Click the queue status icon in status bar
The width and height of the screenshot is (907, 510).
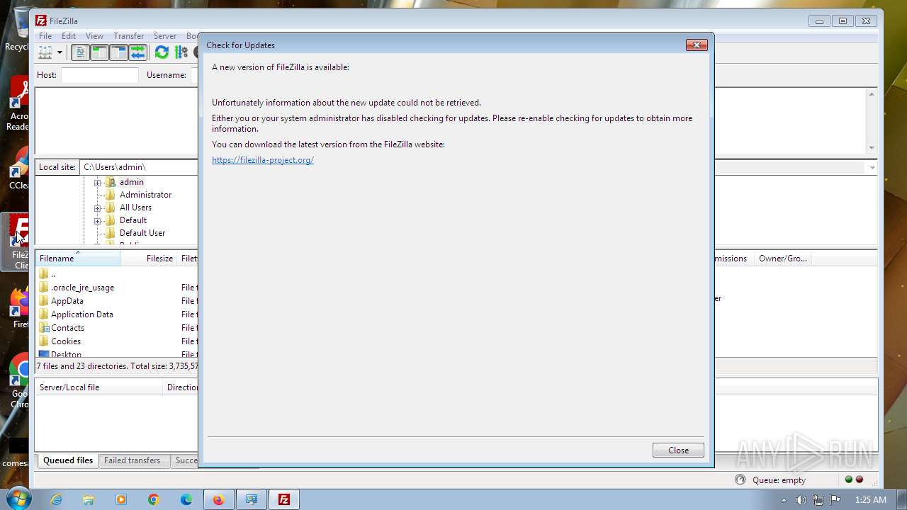[740, 480]
